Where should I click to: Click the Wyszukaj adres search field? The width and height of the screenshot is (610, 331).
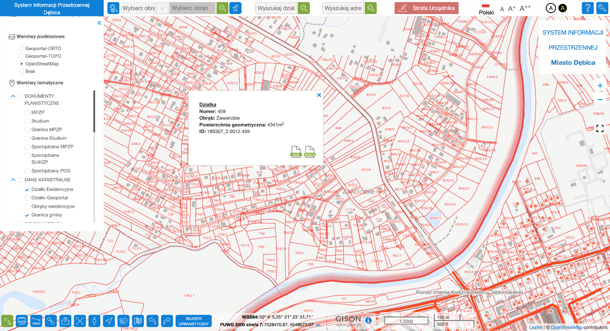point(344,8)
